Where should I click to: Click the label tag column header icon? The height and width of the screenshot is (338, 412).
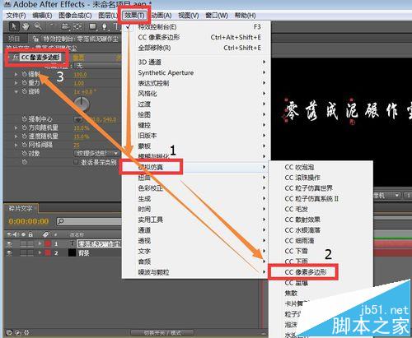[46, 234]
